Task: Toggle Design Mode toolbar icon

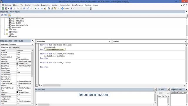Action: pos(45,9)
